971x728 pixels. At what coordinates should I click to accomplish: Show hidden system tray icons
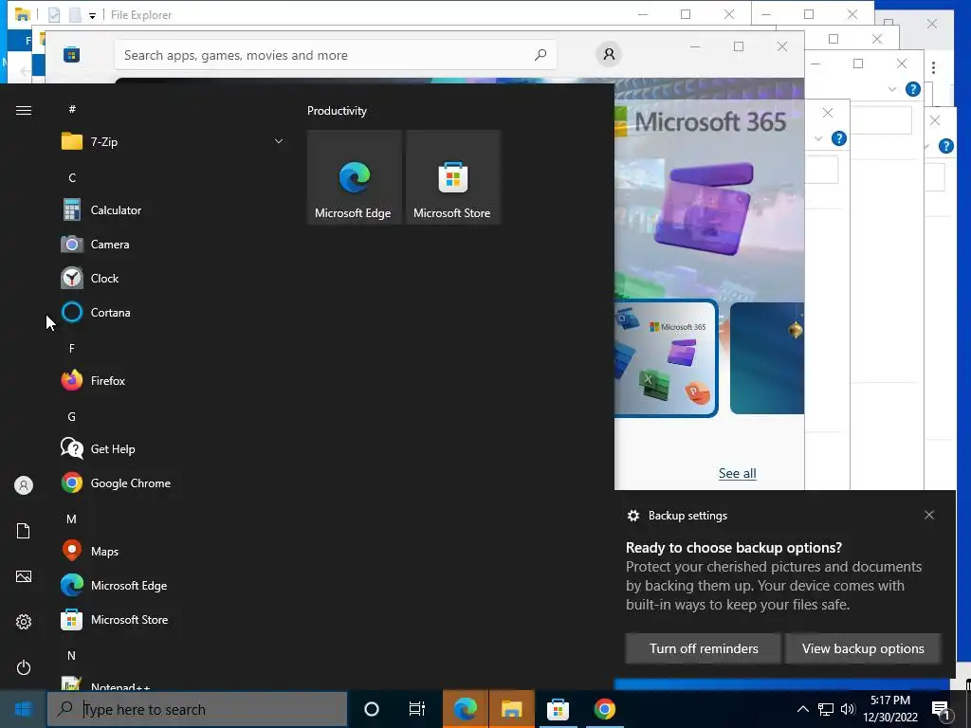pyautogui.click(x=802, y=709)
